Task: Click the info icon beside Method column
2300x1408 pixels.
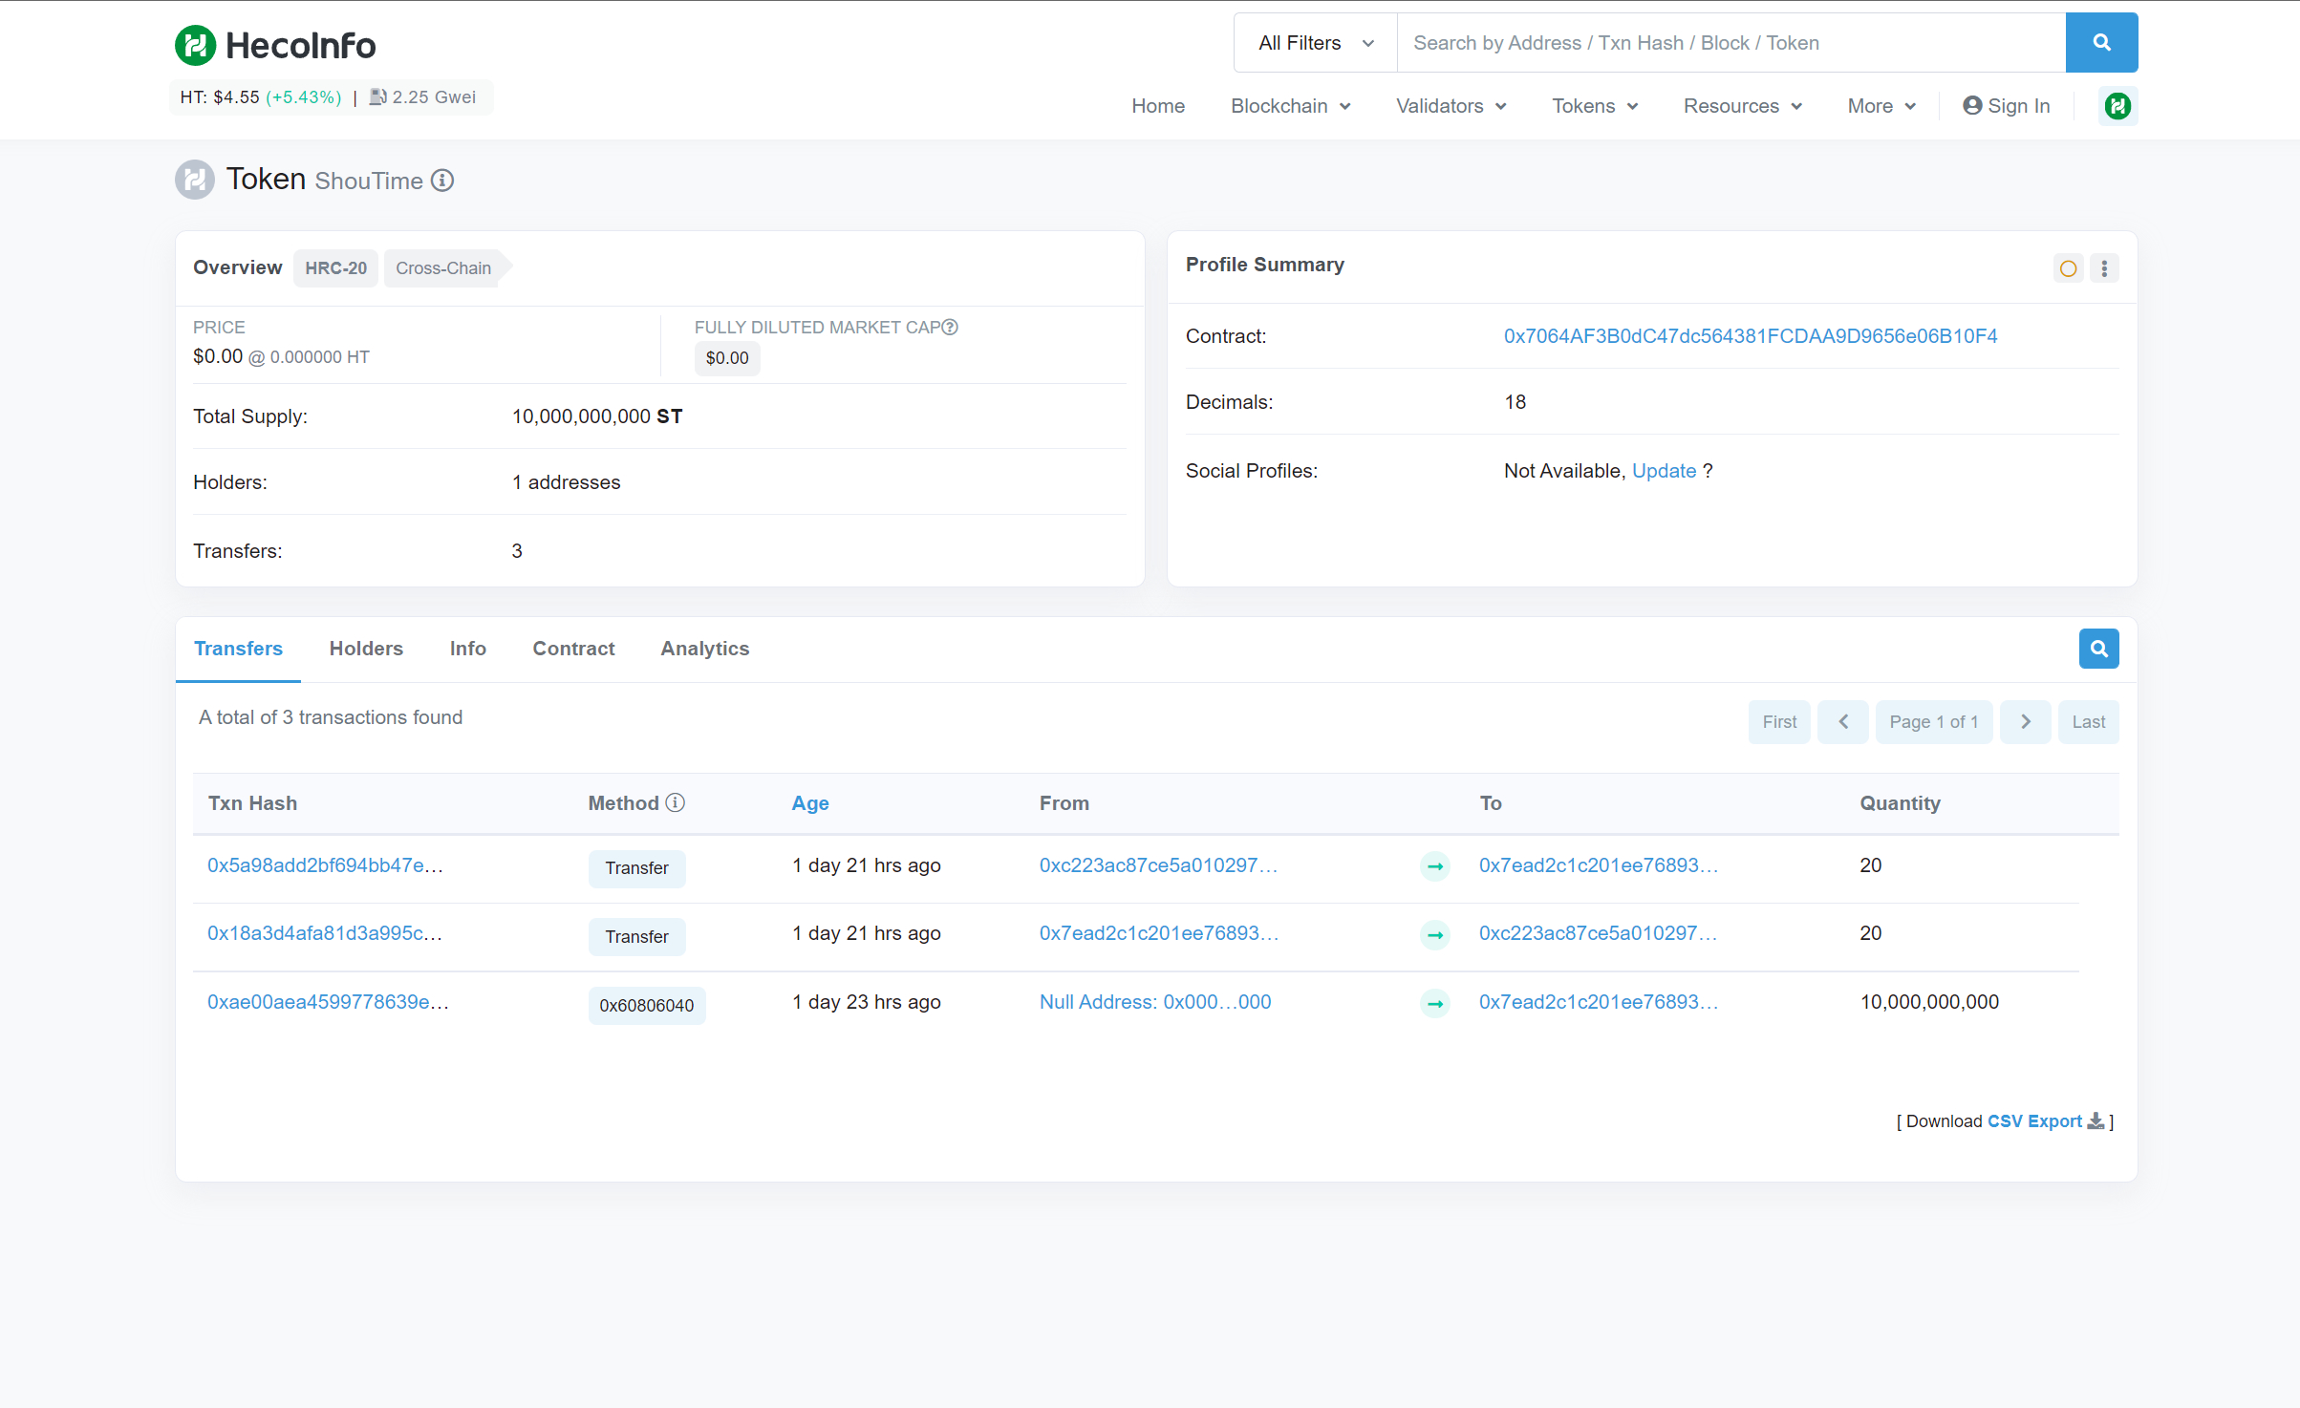Action: [x=676, y=802]
